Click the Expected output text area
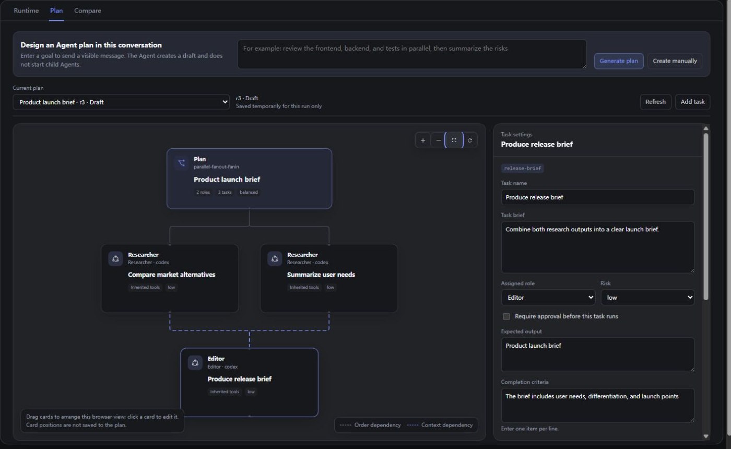The width and height of the screenshot is (731, 449). [x=598, y=355]
